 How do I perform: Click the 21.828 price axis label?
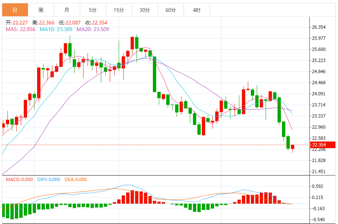(319, 160)
